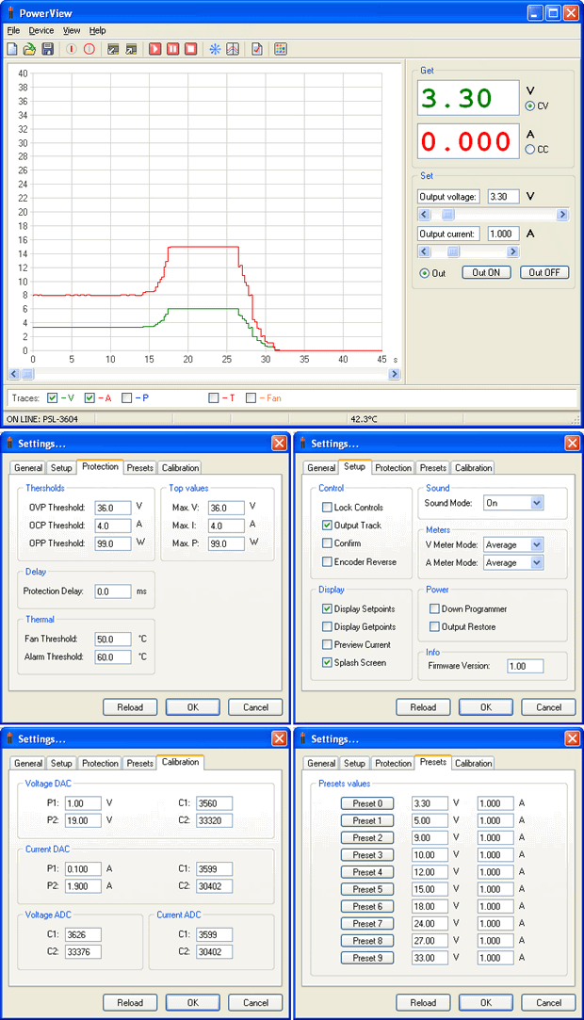Open the Device menu

(x=41, y=31)
